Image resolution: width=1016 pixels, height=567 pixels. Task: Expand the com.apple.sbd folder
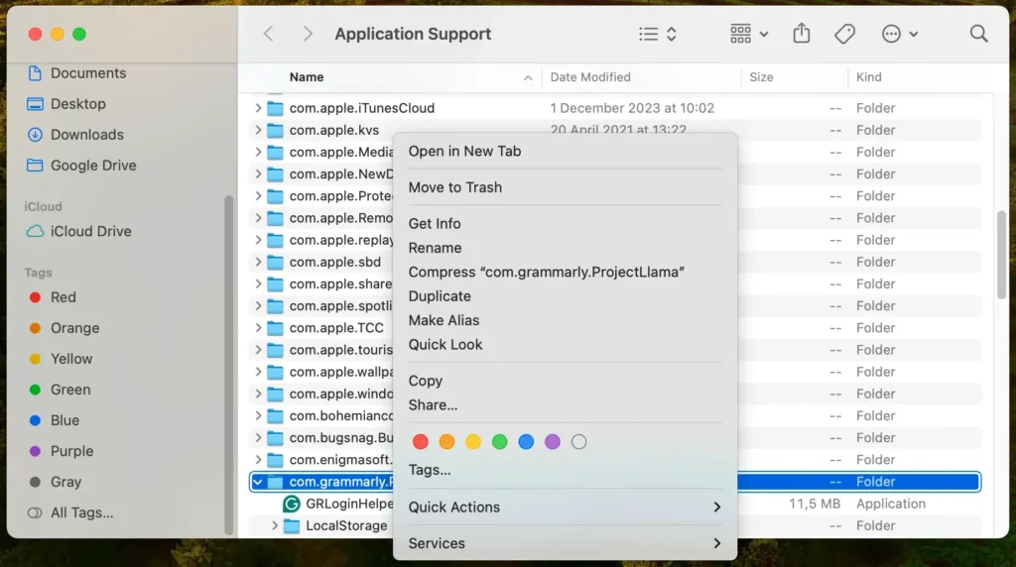click(x=258, y=262)
